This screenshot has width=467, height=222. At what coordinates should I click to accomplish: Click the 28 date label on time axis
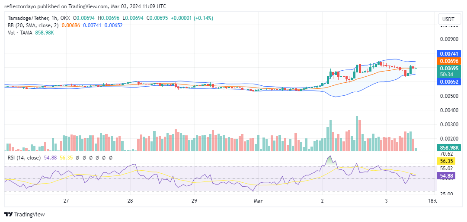[x=130, y=200]
